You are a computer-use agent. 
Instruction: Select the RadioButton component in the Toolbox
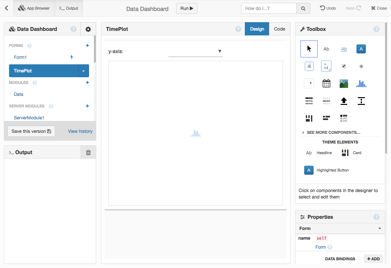click(x=361, y=66)
